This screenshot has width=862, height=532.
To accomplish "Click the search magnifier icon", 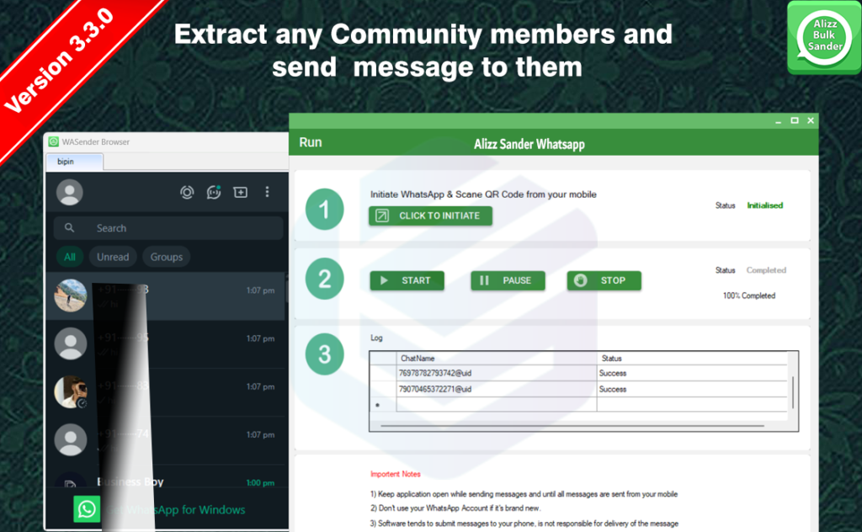I will pos(70,228).
